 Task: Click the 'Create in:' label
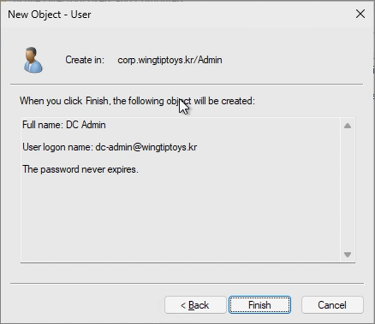85,60
